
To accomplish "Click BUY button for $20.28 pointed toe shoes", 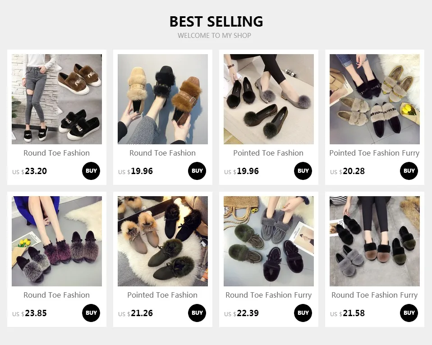I will tap(409, 171).
